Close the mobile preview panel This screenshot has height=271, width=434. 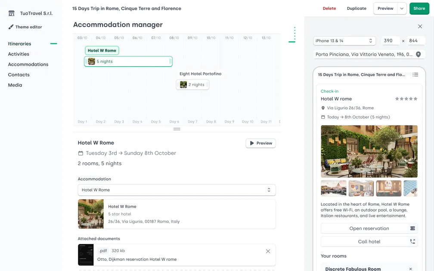pyautogui.click(x=420, y=26)
